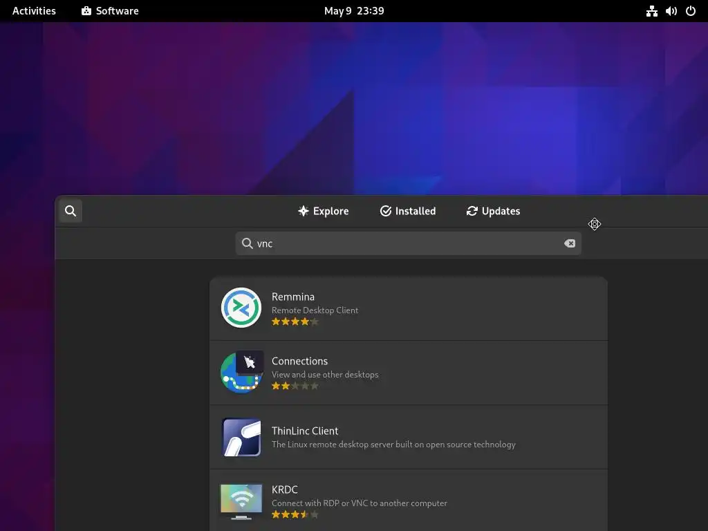
Task: Click 'View and use other desktops' description
Action: point(325,374)
